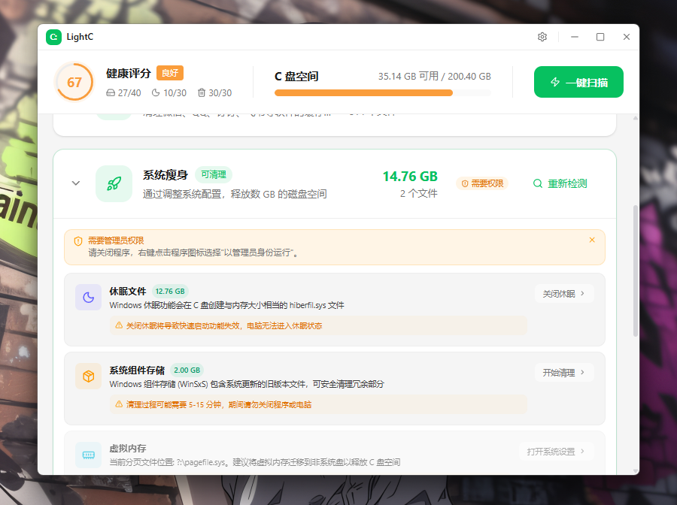
Task: Click 35.14 GB 可用 / 200.40 GB text
Action: (434, 77)
